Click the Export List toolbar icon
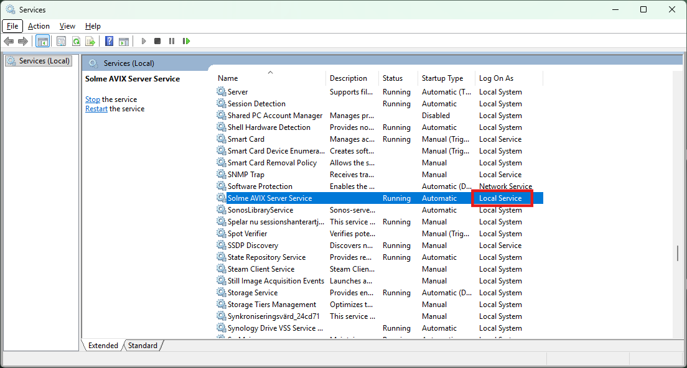The image size is (687, 368). 90,41
